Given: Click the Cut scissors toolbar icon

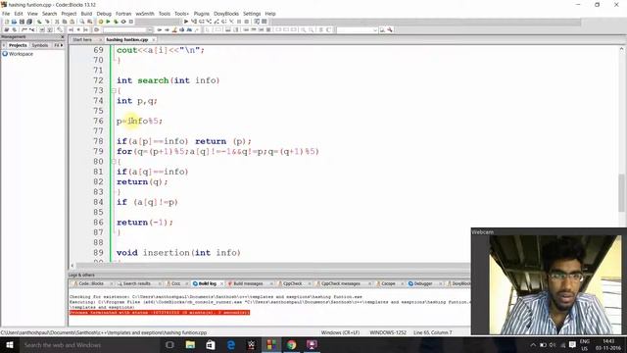Looking at the screenshot, I should (57, 22).
